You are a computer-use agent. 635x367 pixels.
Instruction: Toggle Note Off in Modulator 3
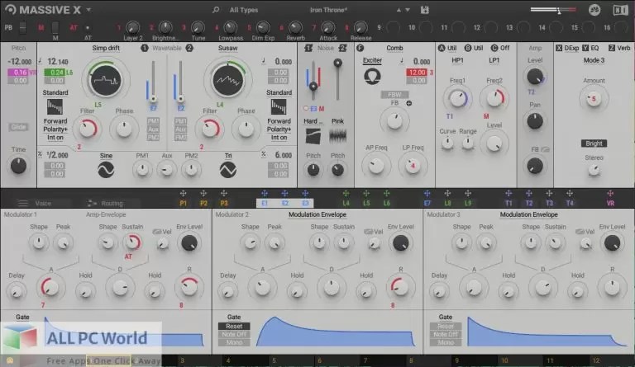446,334
